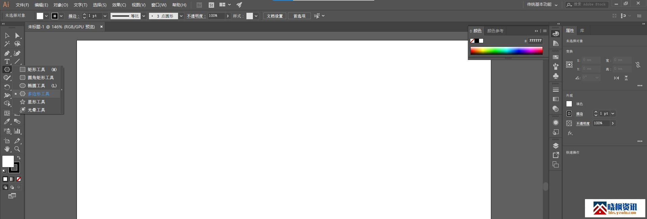Select the Type (T) tool
The height and width of the screenshot is (219, 647).
7,61
